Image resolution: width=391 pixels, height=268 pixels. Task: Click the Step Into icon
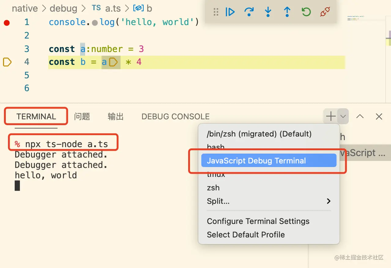268,12
